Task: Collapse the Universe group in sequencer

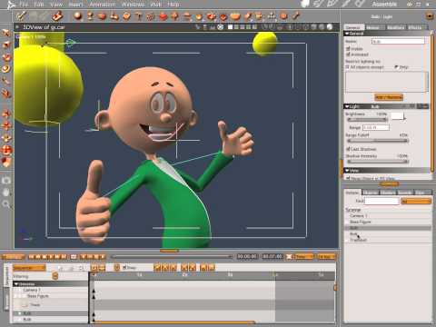Action: pyautogui.click(x=16, y=284)
